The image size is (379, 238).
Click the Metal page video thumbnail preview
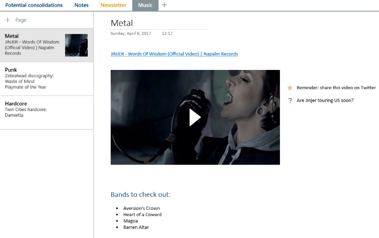(76, 45)
